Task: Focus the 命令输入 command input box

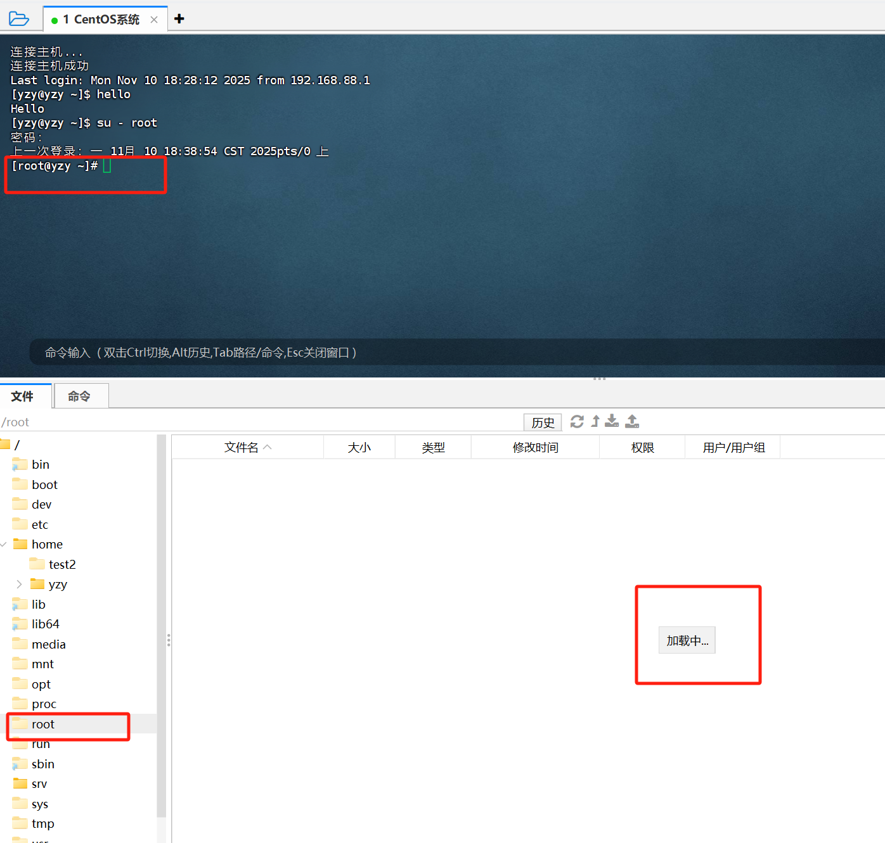Action: [456, 352]
